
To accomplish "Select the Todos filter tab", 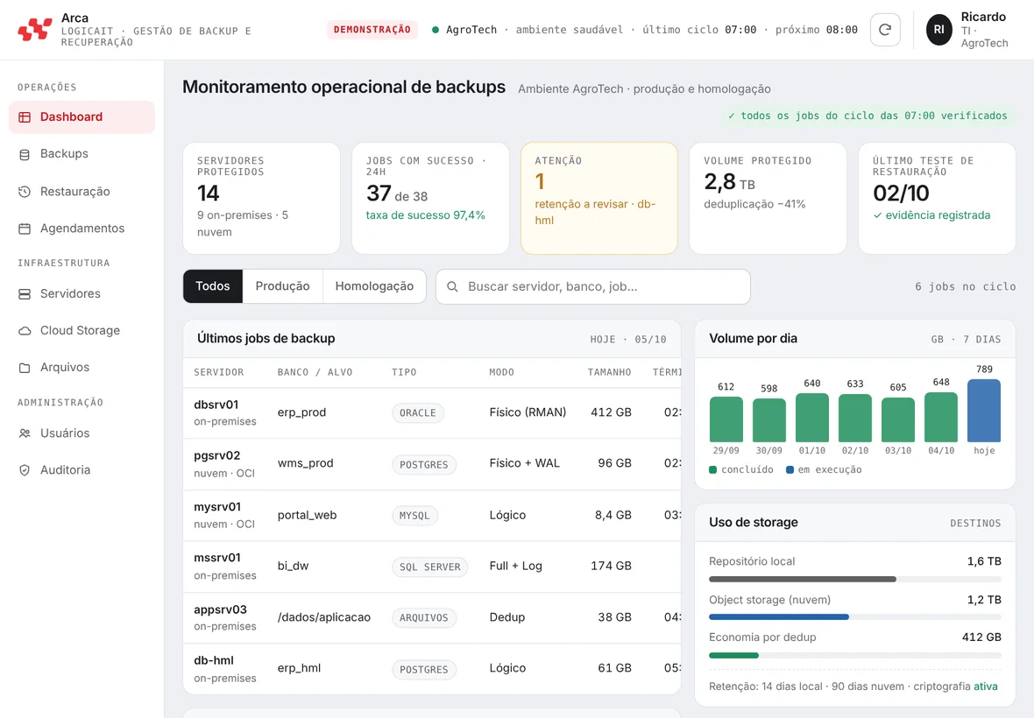I will 212,286.
